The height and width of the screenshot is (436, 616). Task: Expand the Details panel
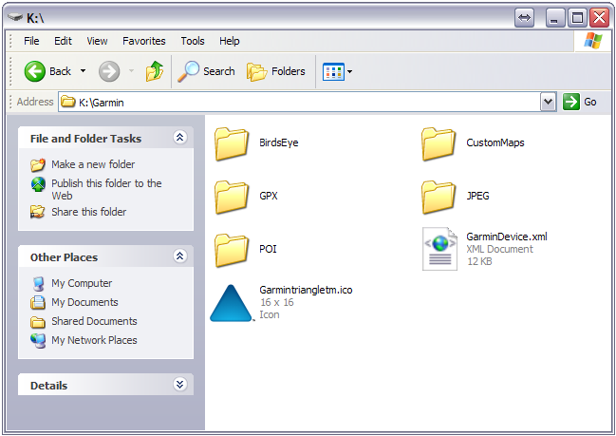click(x=179, y=385)
